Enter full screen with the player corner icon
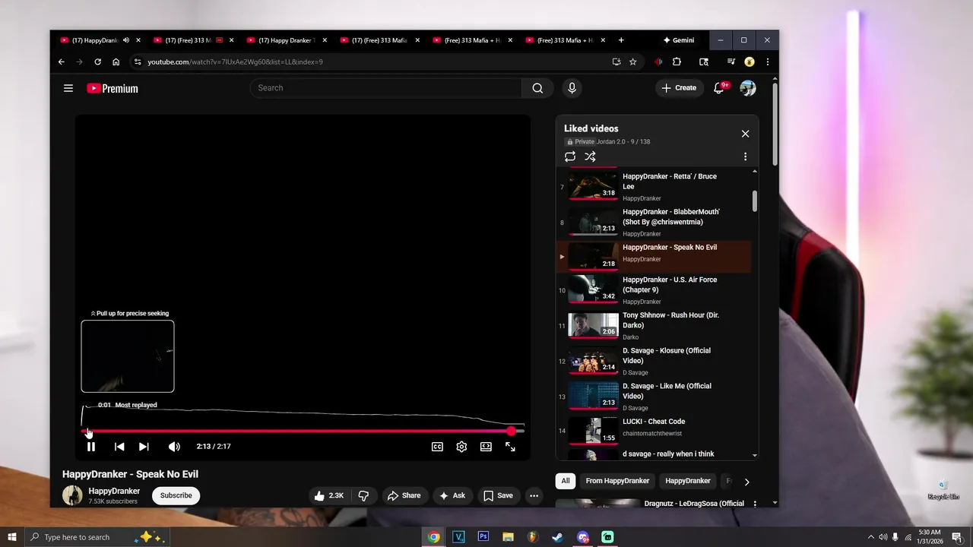973x547 pixels. [510, 447]
